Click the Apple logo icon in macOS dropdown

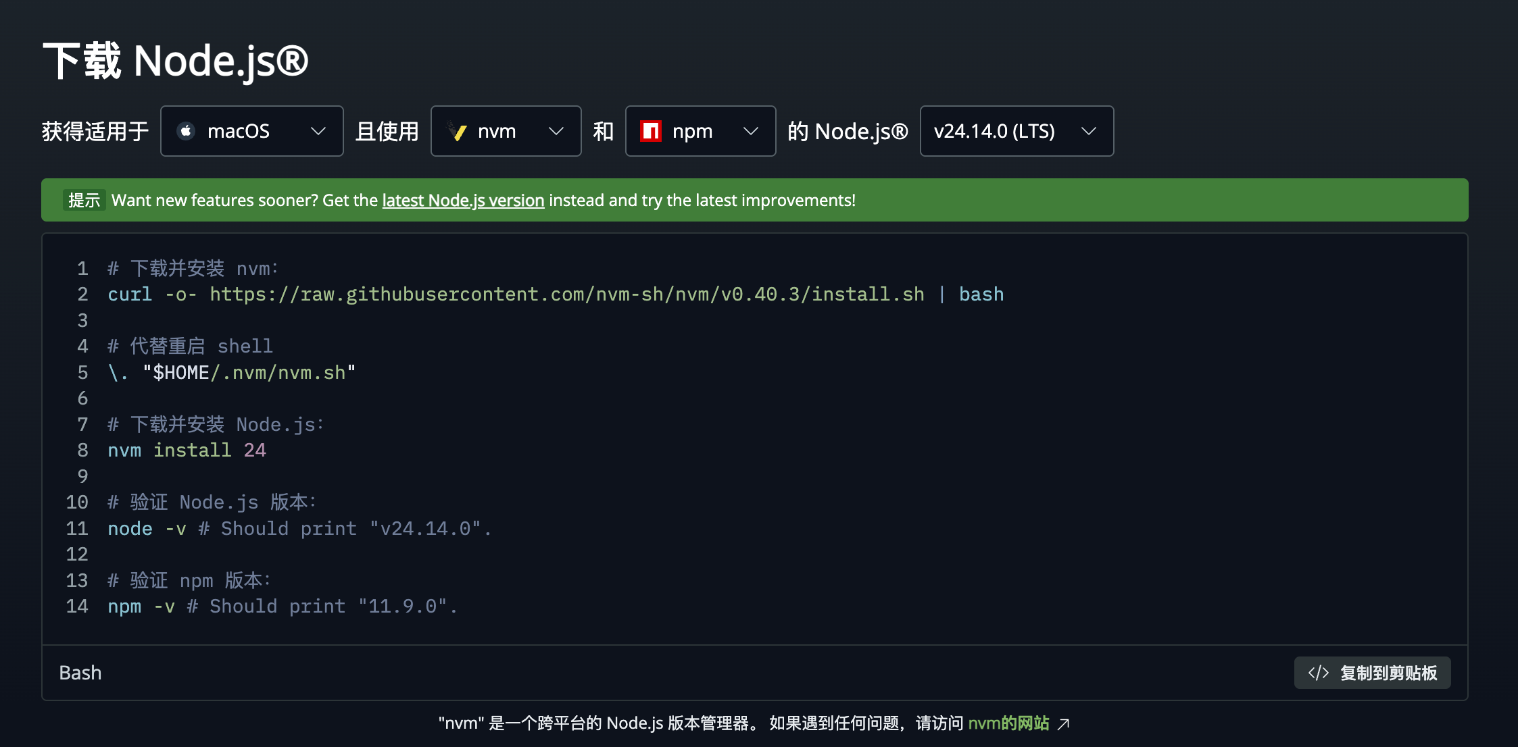(187, 131)
